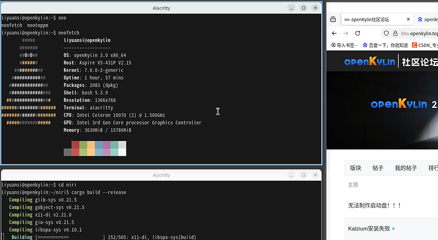The height and width of the screenshot is (240, 438).
Task: Open the 导入书签 bookmark item
Action: 344,45
